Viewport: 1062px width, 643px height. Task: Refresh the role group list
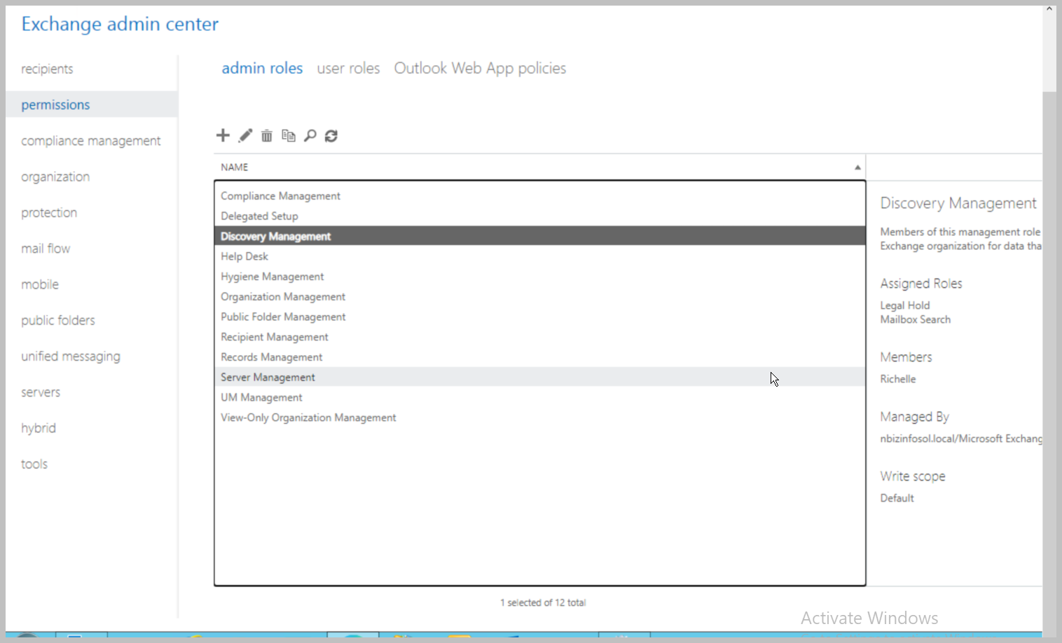[331, 136]
